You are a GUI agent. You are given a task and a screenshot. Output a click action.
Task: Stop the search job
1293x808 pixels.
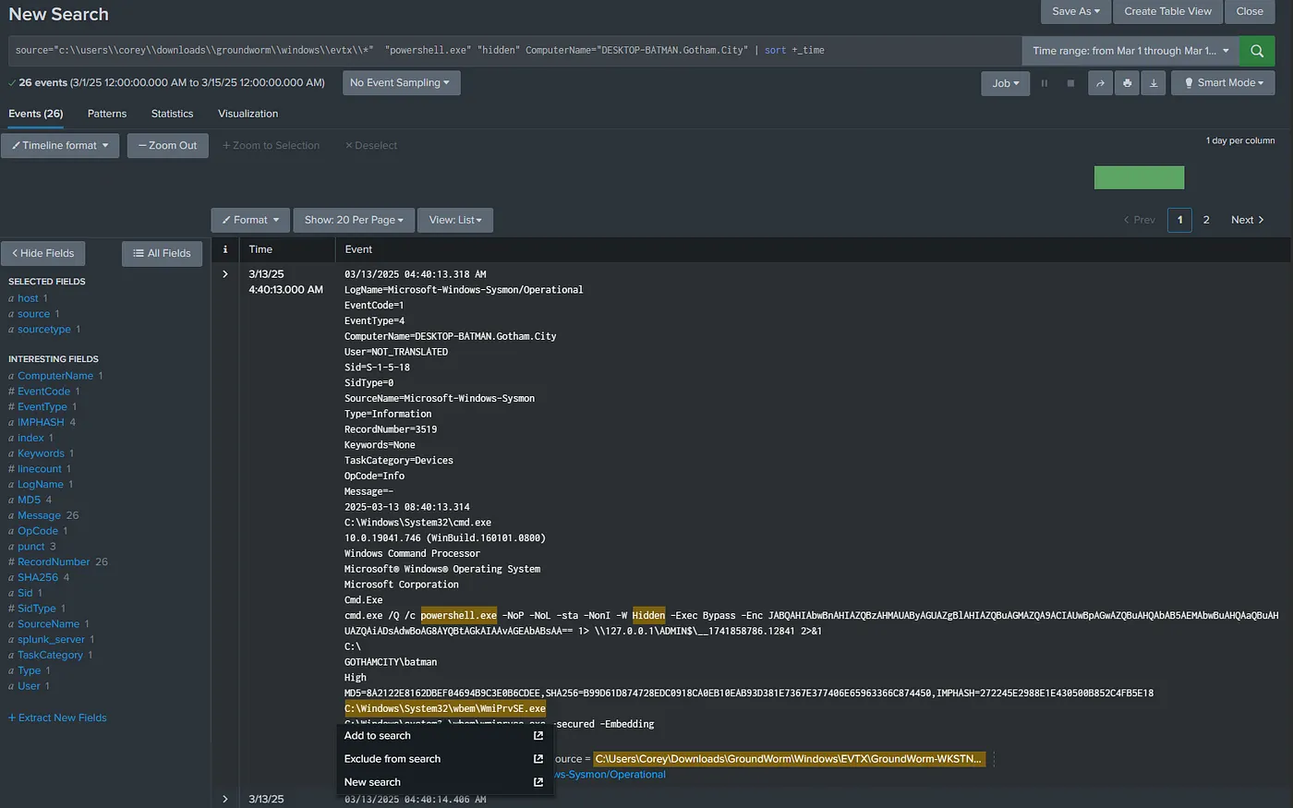click(x=1070, y=83)
